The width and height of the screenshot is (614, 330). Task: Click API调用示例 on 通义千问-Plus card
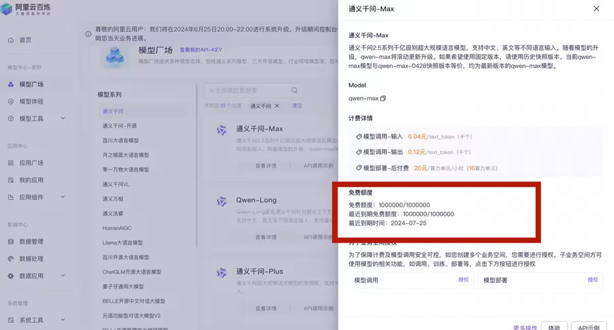[318, 308]
